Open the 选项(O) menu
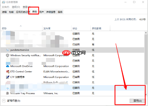The width and height of the screenshot is (148, 106). click(x=16, y=7)
